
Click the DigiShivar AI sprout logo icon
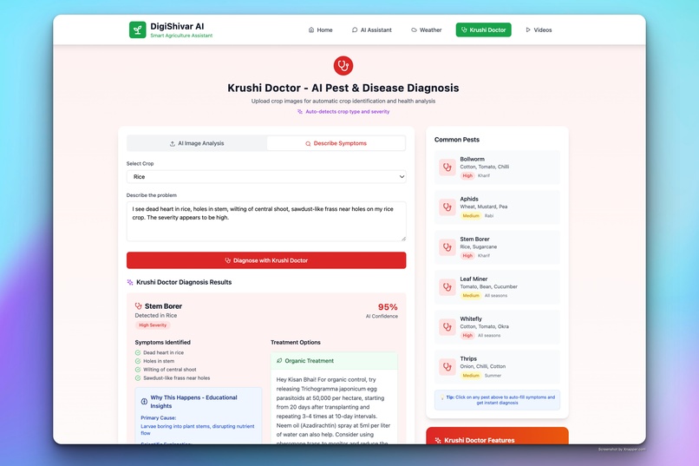[x=137, y=30]
